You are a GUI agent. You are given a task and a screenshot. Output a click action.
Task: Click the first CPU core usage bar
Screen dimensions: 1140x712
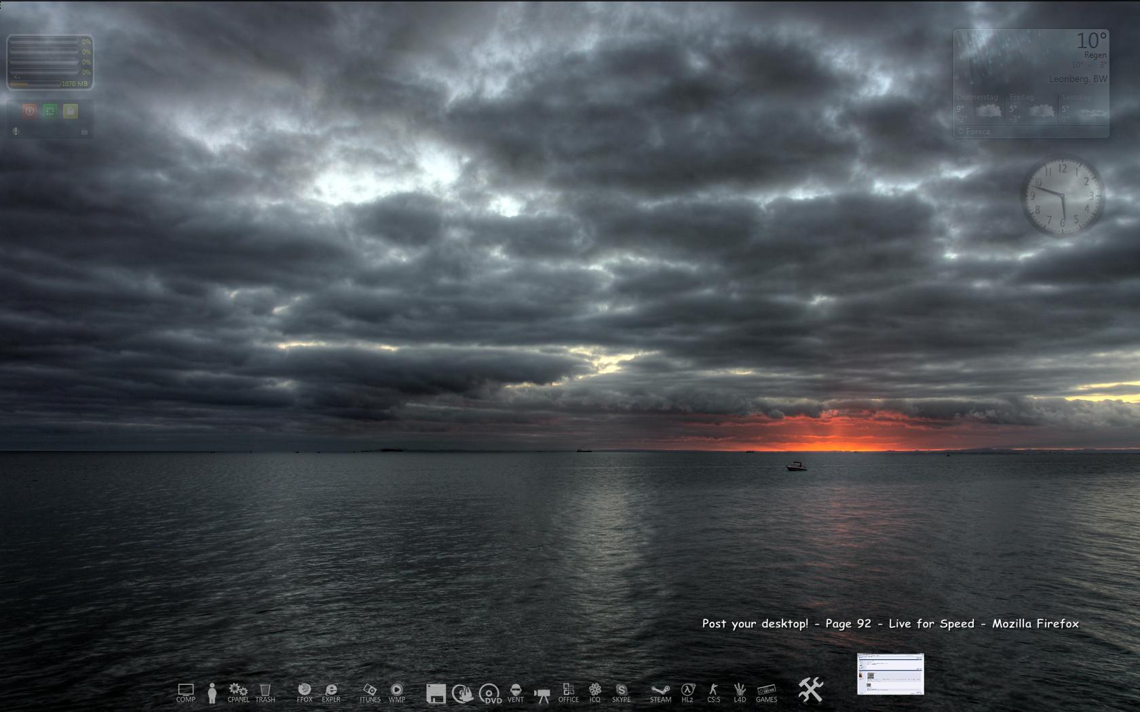click(x=44, y=41)
